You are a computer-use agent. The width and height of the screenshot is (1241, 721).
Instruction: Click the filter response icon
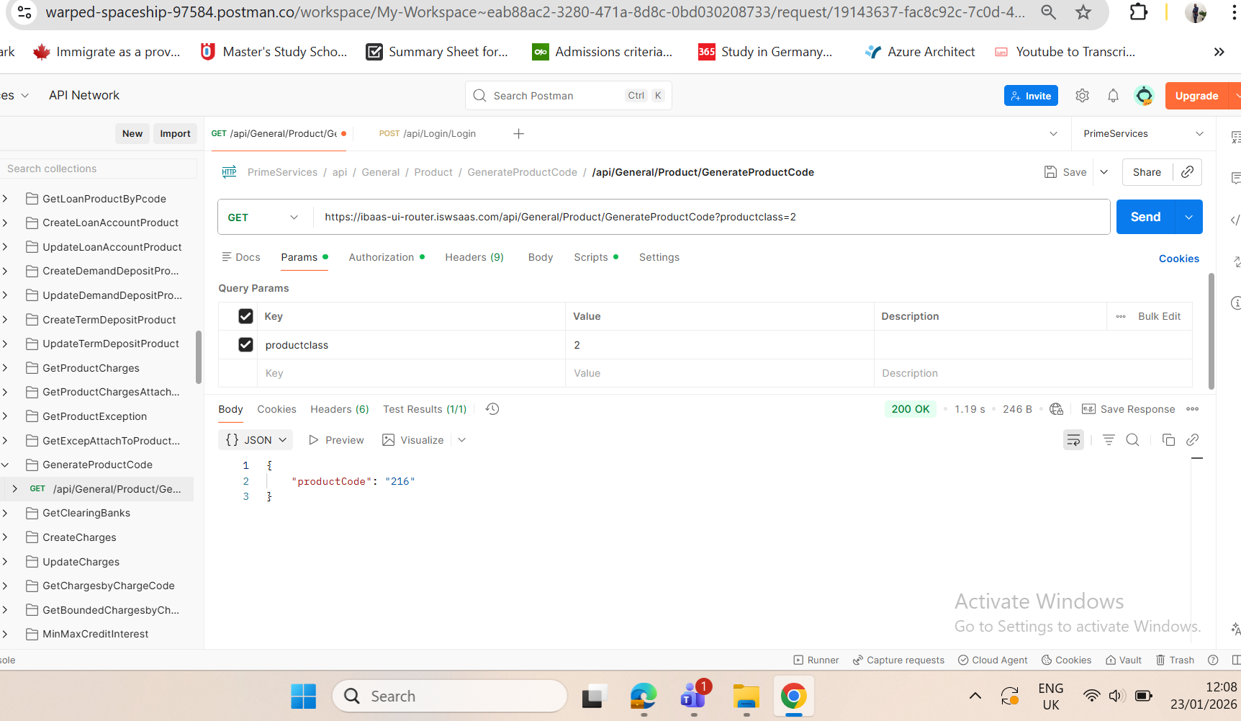point(1109,440)
